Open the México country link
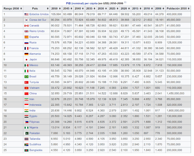This screenshot has height=156, width=194. tap(34, 65)
